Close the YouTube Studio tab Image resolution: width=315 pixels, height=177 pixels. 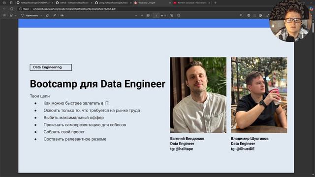click(209, 3)
